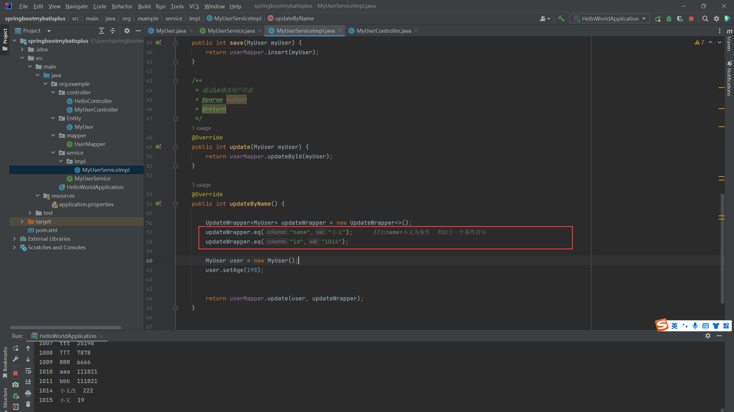Open pom.xml in project tree
The width and height of the screenshot is (734, 412).
(x=46, y=230)
